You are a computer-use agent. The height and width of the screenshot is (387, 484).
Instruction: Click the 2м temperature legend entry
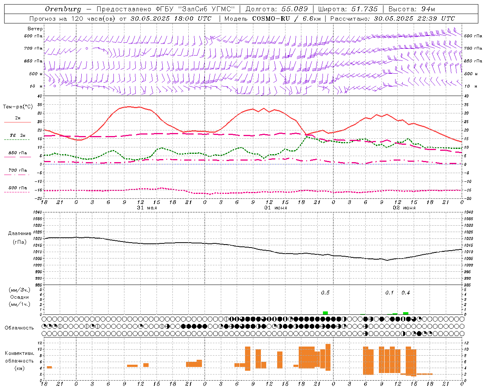point(18,118)
